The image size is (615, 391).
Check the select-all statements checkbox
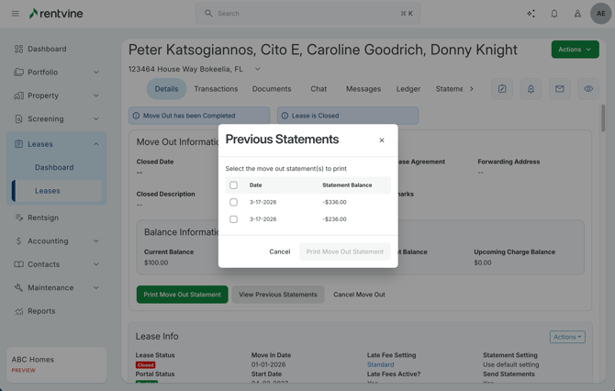233,185
